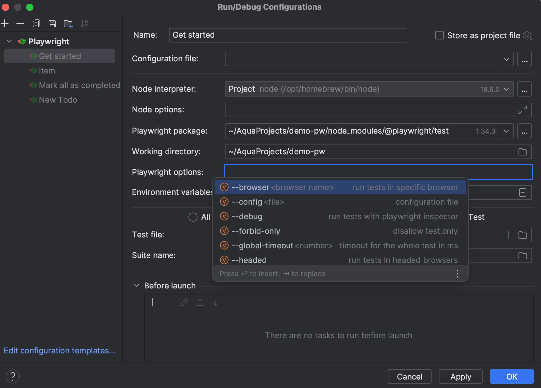The height and width of the screenshot is (388, 541).
Task: Choose --forbid-only option from completion list
Action: (340, 231)
